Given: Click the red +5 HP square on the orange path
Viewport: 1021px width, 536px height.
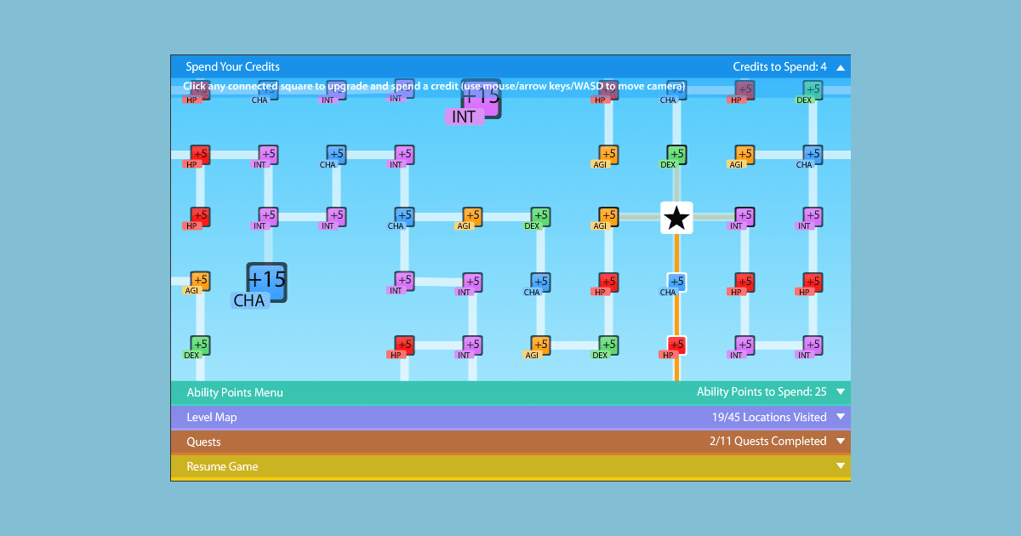Looking at the screenshot, I should coord(676,345).
